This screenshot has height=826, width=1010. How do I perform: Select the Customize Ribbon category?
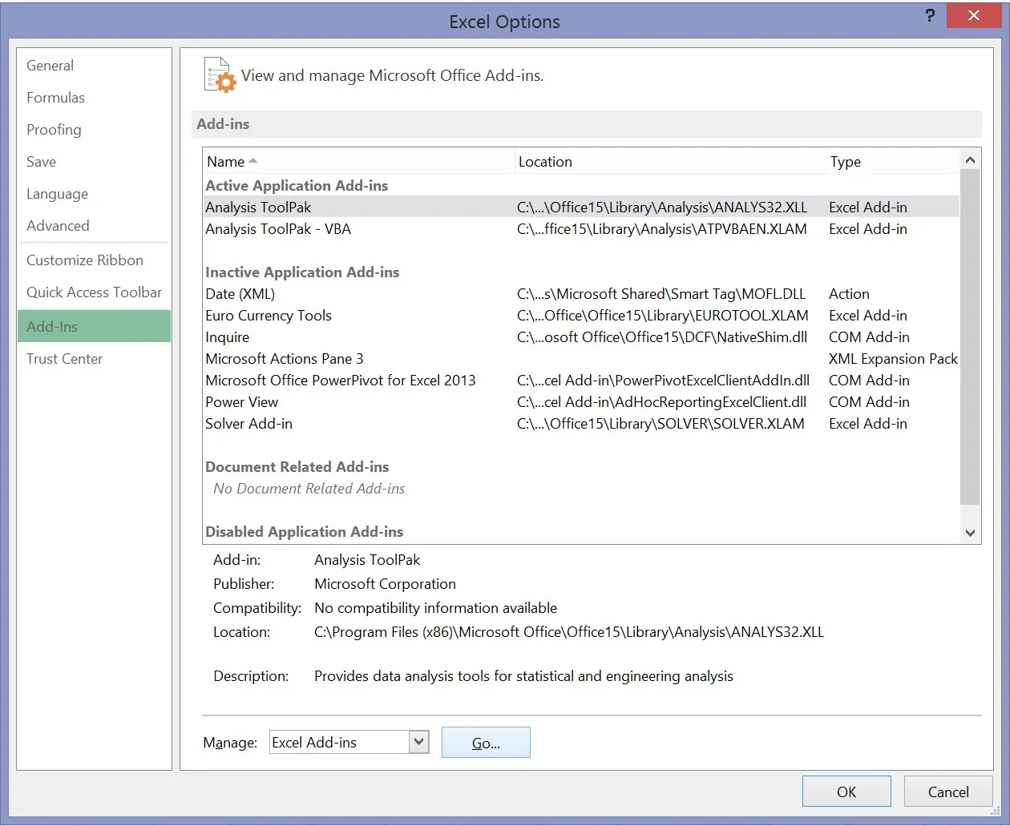tap(84, 260)
